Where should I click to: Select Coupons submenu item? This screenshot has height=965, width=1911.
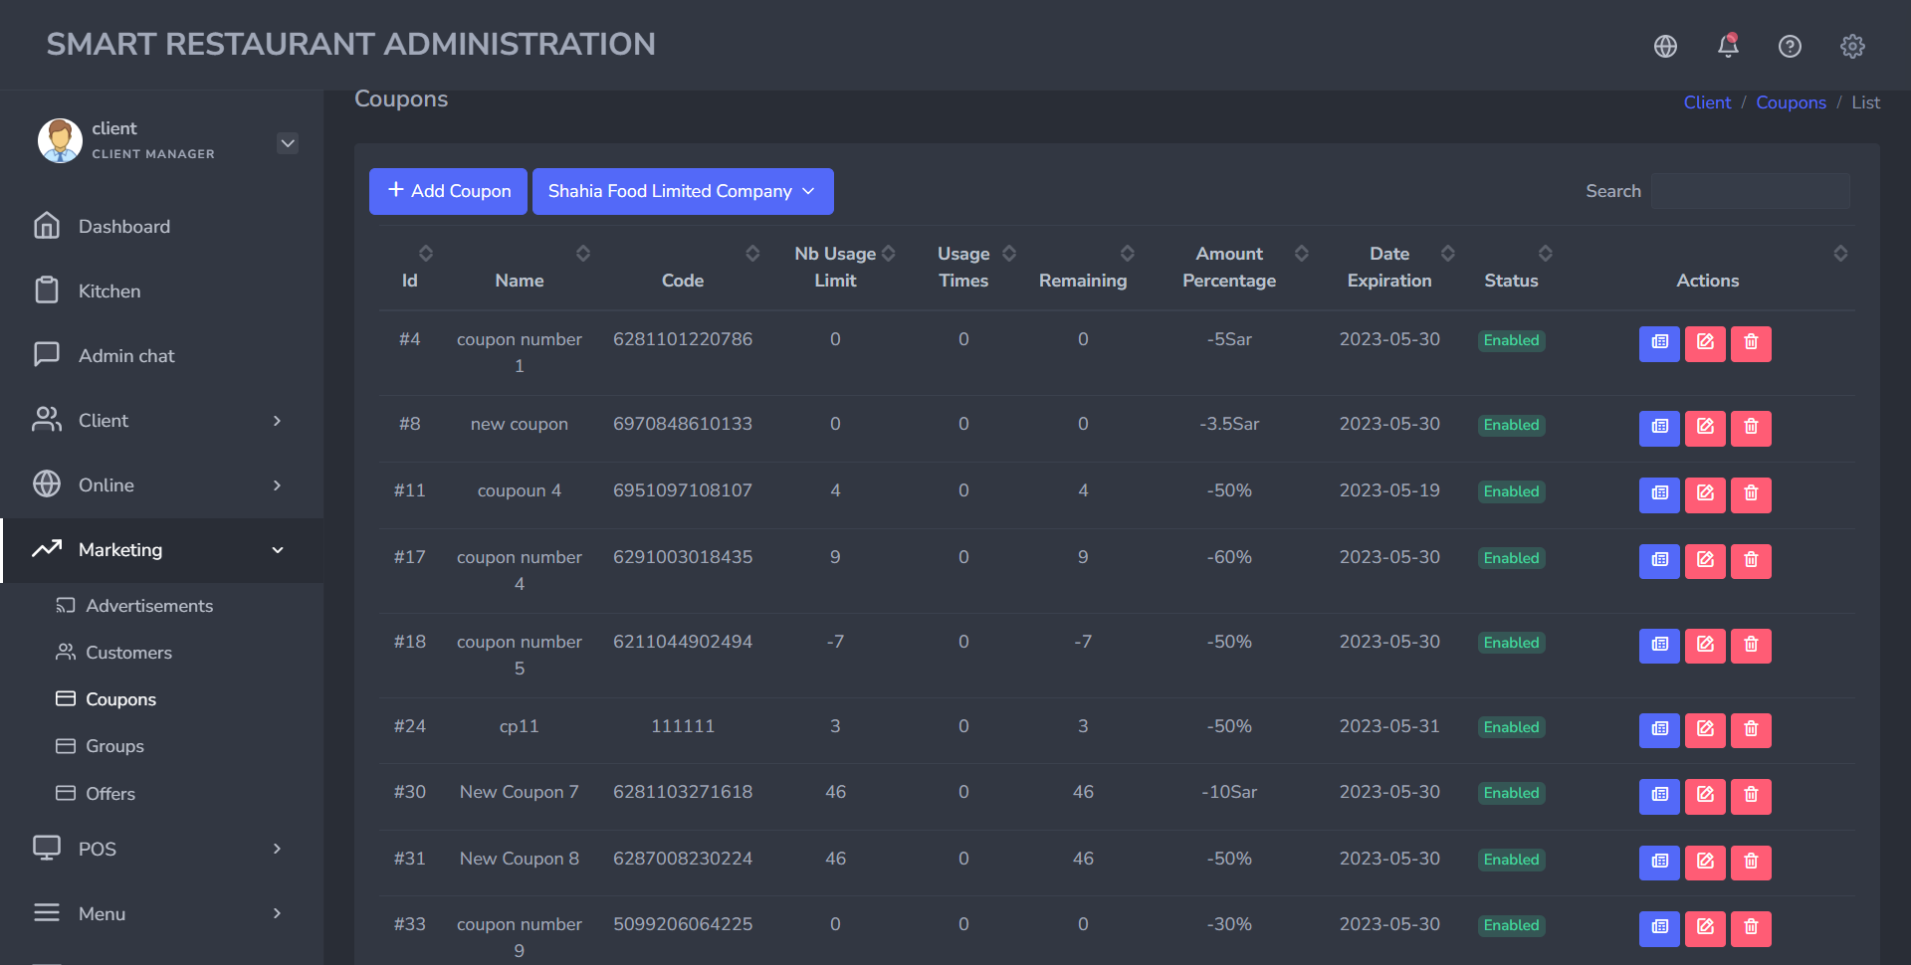coord(120,699)
